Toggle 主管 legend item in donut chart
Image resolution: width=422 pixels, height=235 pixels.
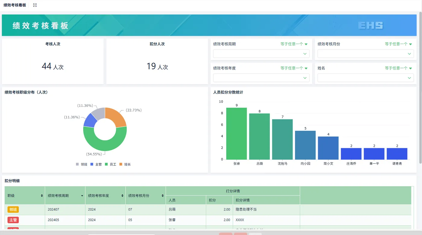[96, 164]
